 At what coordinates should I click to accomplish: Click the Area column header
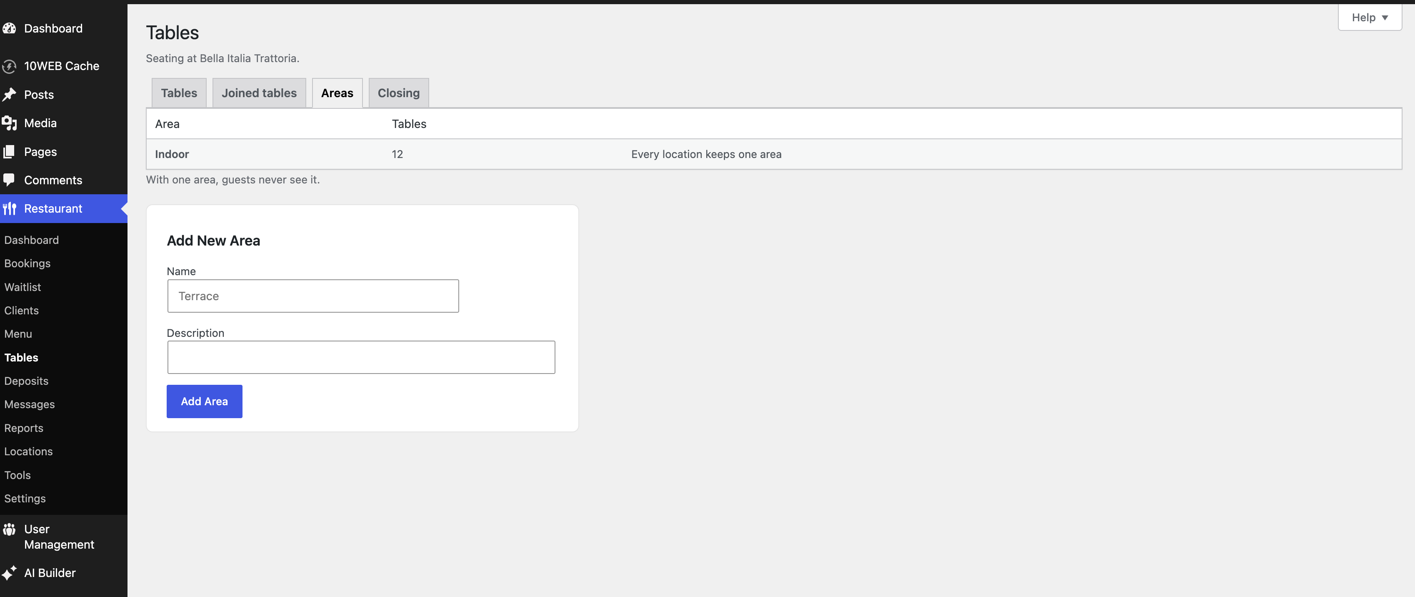tap(167, 124)
